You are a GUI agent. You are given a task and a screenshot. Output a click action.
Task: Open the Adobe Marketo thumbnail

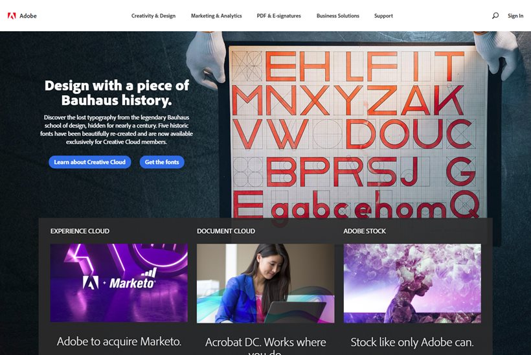tap(119, 283)
